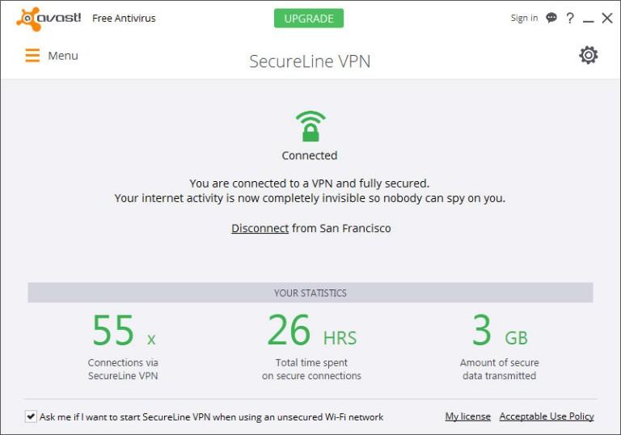The height and width of the screenshot is (435, 621).
Task: Click the green UPGRADE button
Action: point(309,19)
